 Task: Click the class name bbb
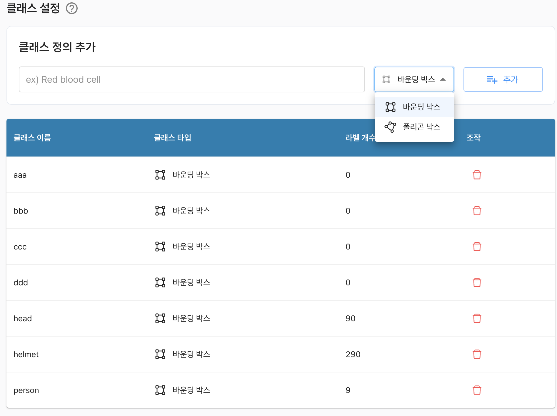pyautogui.click(x=21, y=211)
